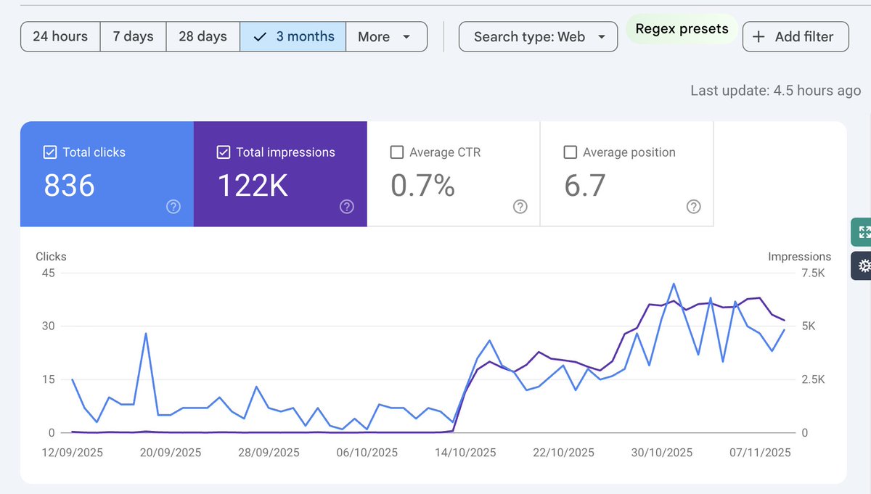Click the Add filter button
Screen dimensions: 871x494
pyautogui.click(x=796, y=36)
